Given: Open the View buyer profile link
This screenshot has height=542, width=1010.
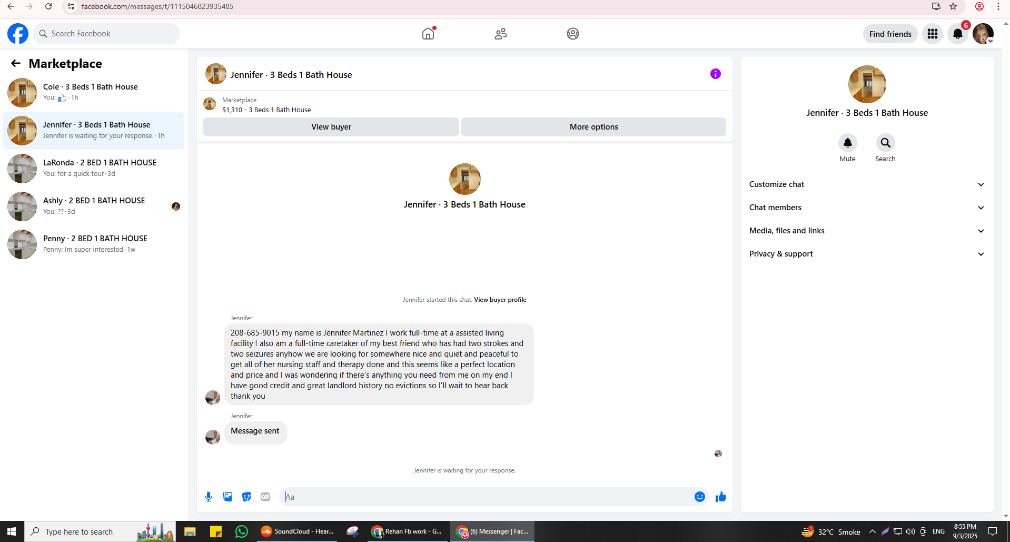Looking at the screenshot, I should tap(500, 300).
